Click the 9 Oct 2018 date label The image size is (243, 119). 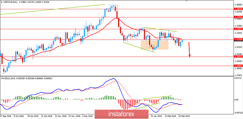click(x=19, y=116)
